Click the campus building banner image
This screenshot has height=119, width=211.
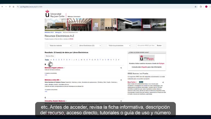pyautogui.click(x=105, y=25)
